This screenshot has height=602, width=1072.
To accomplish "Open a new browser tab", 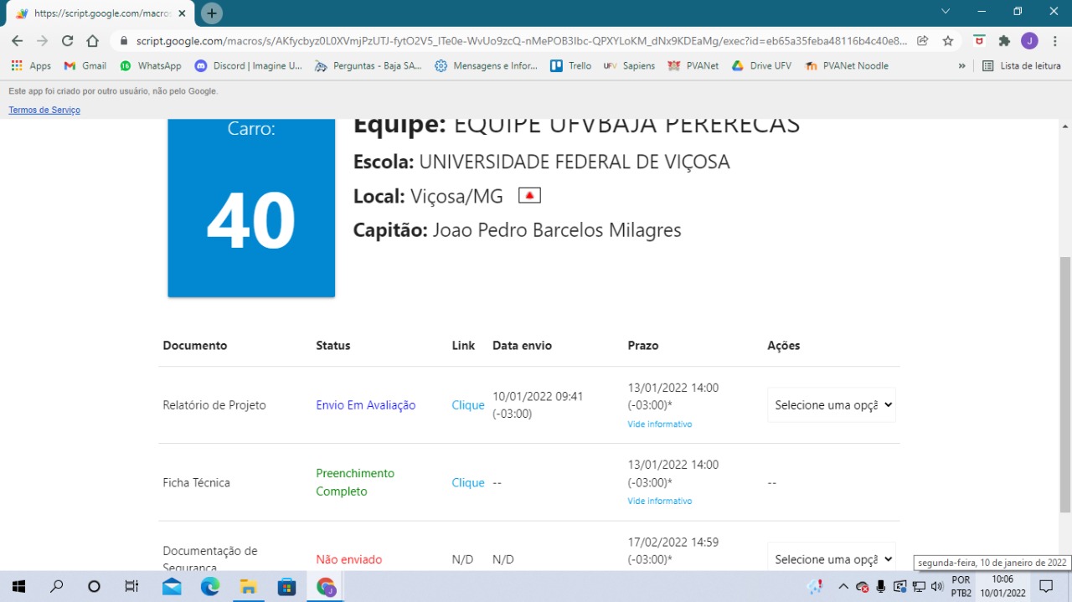I will [212, 13].
